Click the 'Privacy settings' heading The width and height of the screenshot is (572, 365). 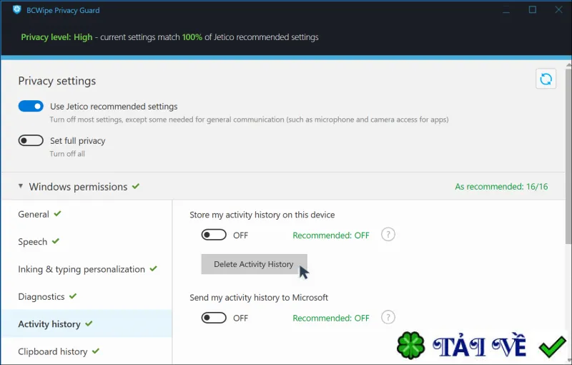[x=57, y=81]
